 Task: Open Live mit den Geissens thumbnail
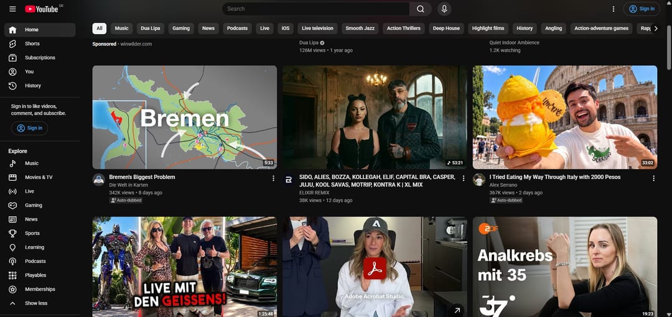[x=185, y=267]
